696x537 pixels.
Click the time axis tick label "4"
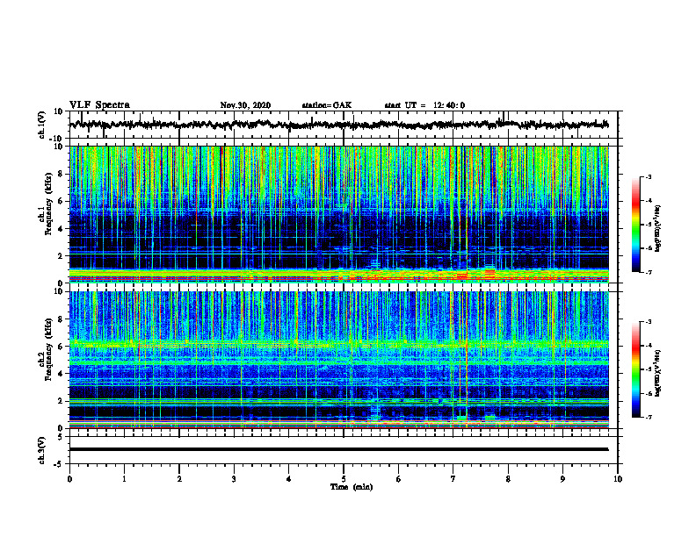click(x=289, y=479)
